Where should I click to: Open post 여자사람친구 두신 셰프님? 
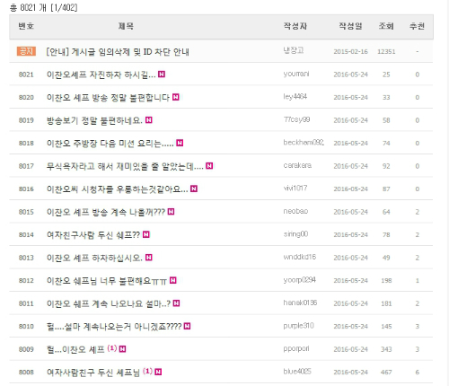(93, 373)
